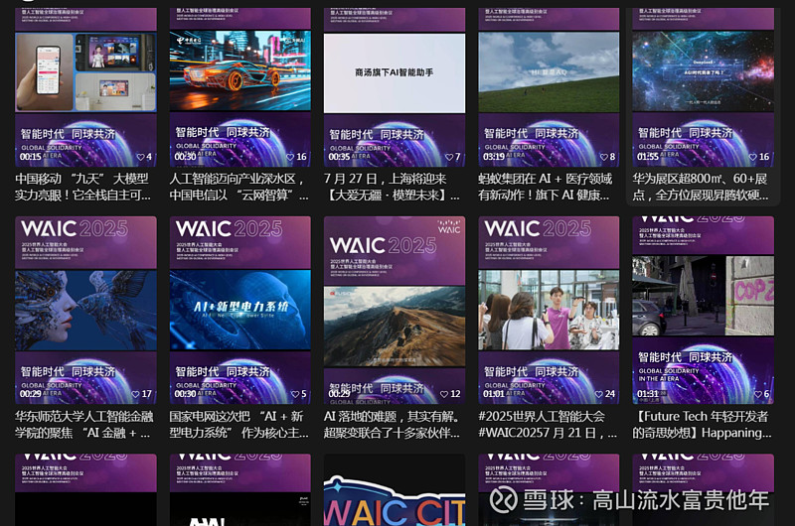Screen dimensions: 795x526
Task: Click the 00:29 duration on 超聚变 video
Action: click(339, 394)
